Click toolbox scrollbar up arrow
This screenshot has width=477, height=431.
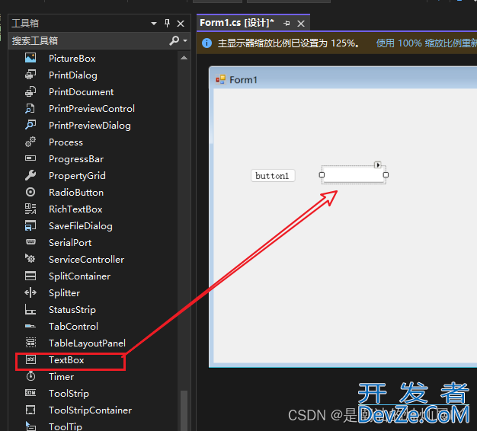click(x=184, y=58)
